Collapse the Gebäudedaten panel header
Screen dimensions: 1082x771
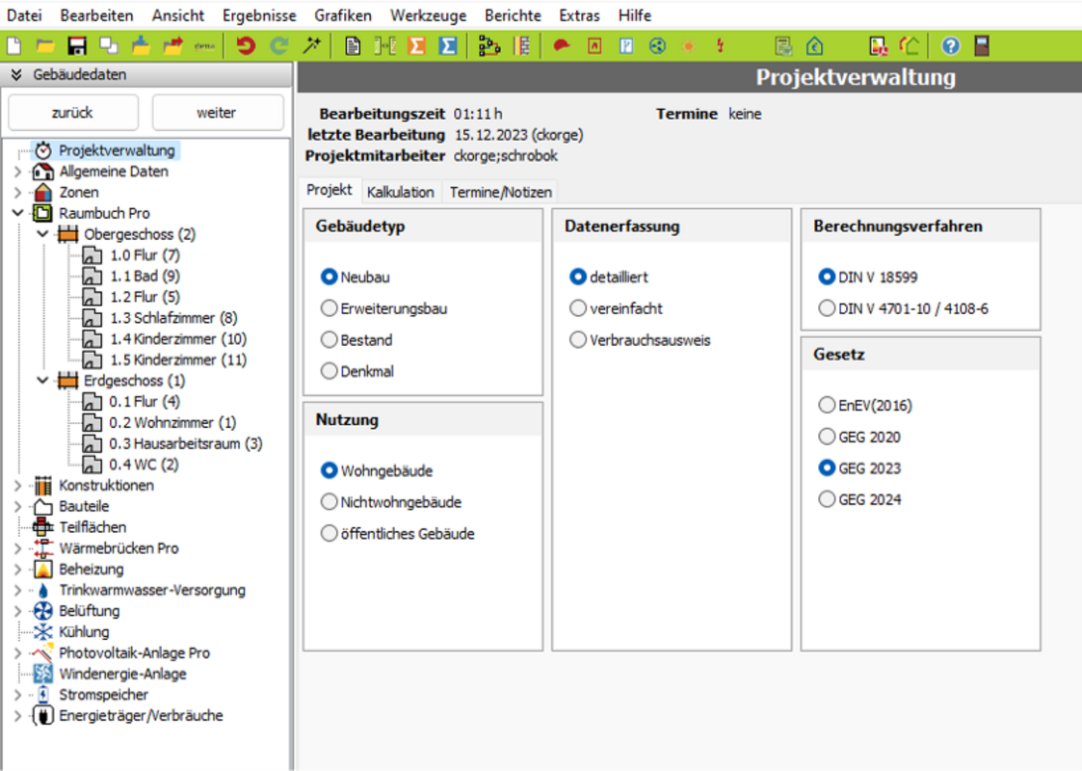coord(16,75)
